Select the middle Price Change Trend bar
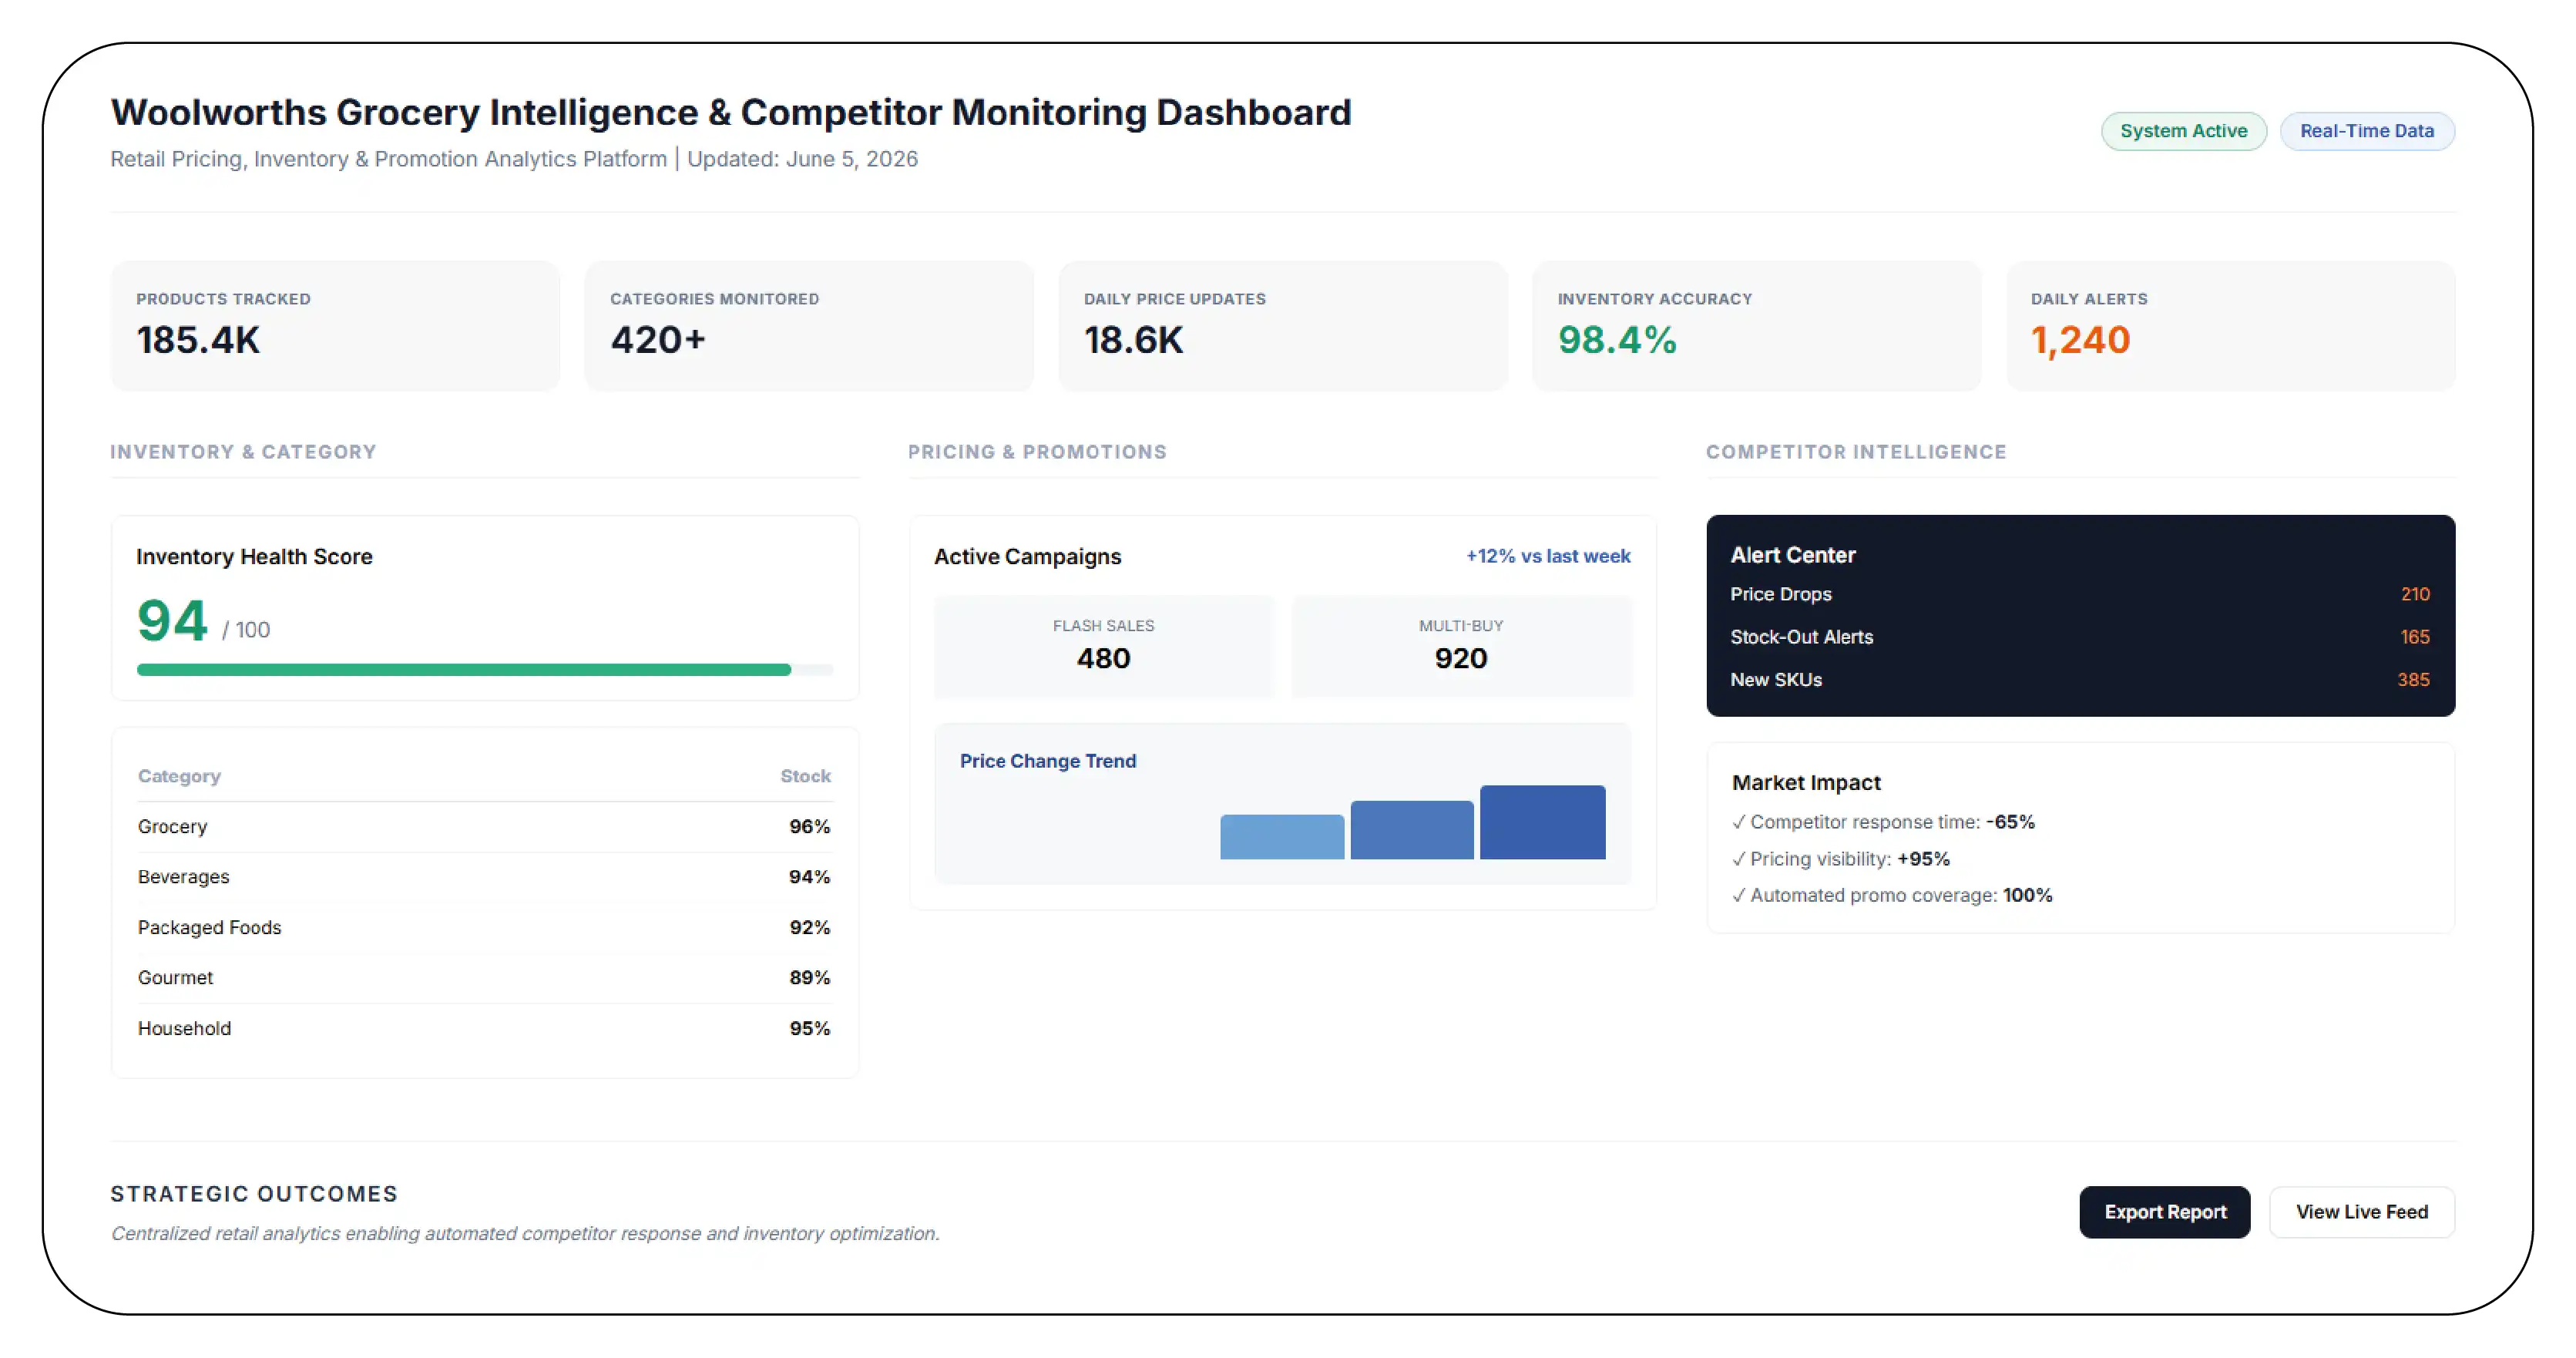The height and width of the screenshot is (1358, 2576). point(1412,830)
